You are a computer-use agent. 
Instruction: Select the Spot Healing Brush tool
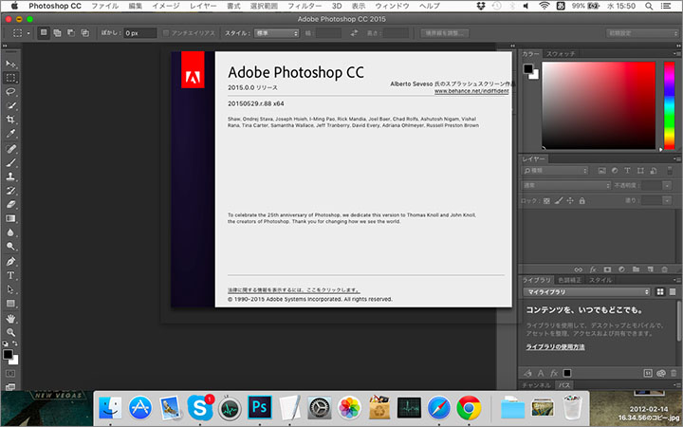10,149
